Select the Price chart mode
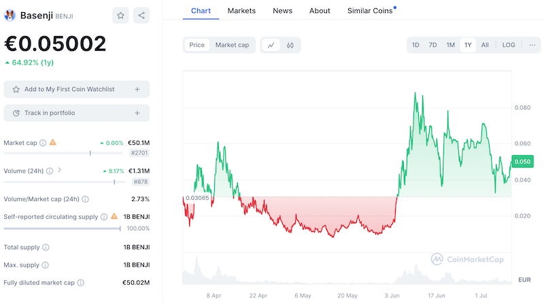 (x=197, y=45)
